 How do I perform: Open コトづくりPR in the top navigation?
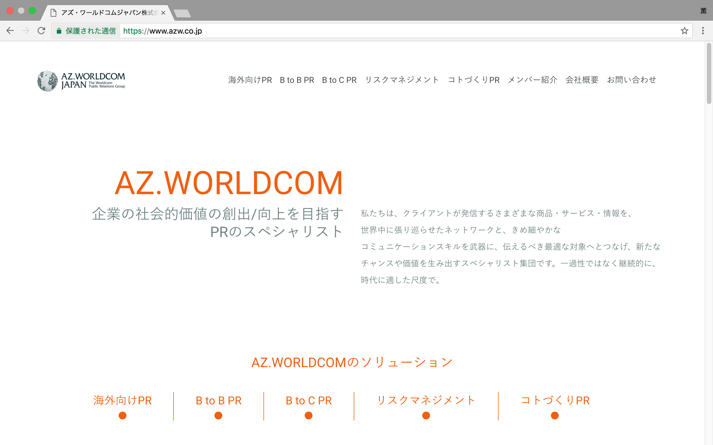474,80
